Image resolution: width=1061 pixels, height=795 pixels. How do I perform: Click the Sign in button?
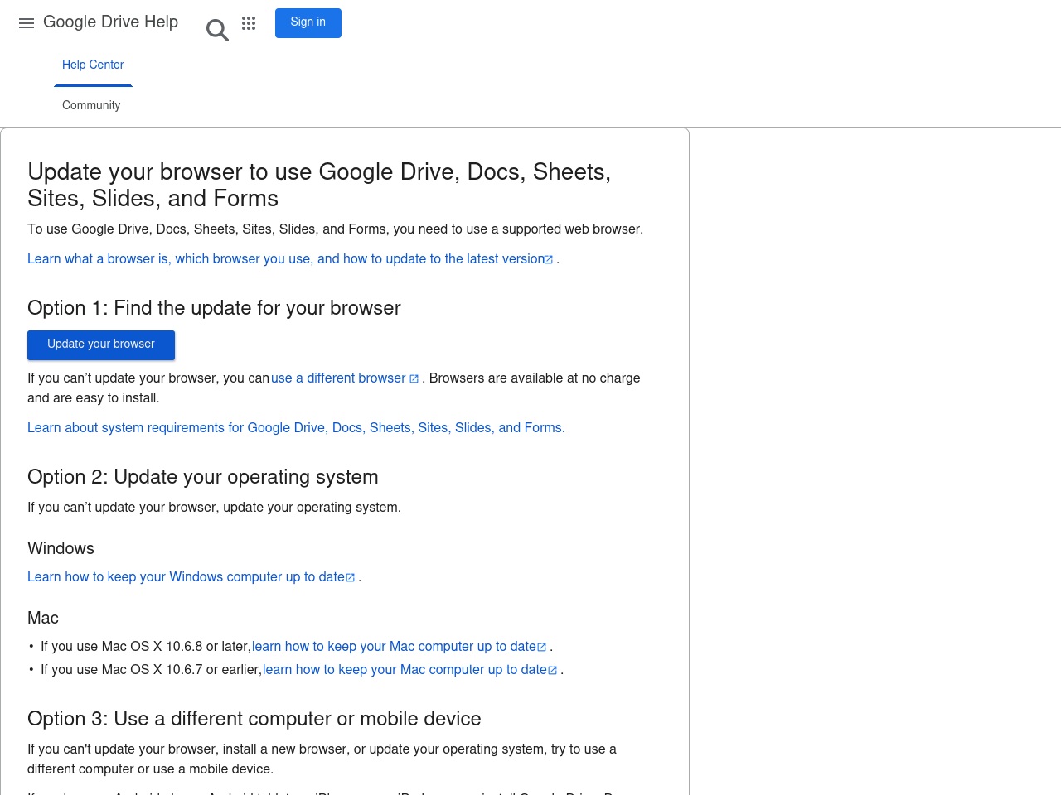tap(308, 23)
